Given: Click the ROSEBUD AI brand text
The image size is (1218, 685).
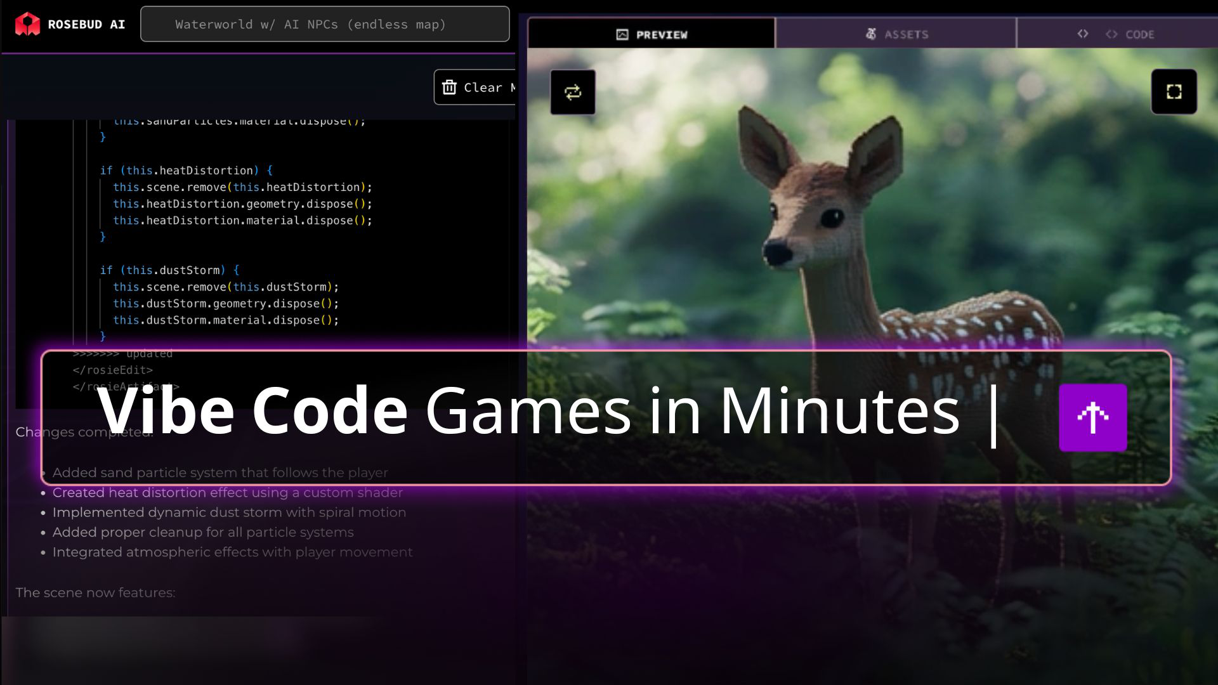Looking at the screenshot, I should (x=86, y=24).
